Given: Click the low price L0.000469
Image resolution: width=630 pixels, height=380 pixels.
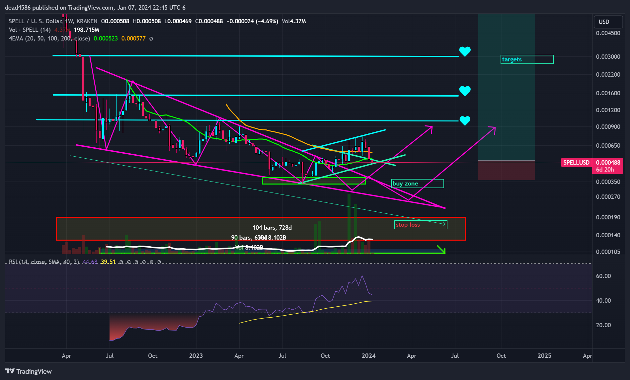Looking at the screenshot, I should point(178,21).
